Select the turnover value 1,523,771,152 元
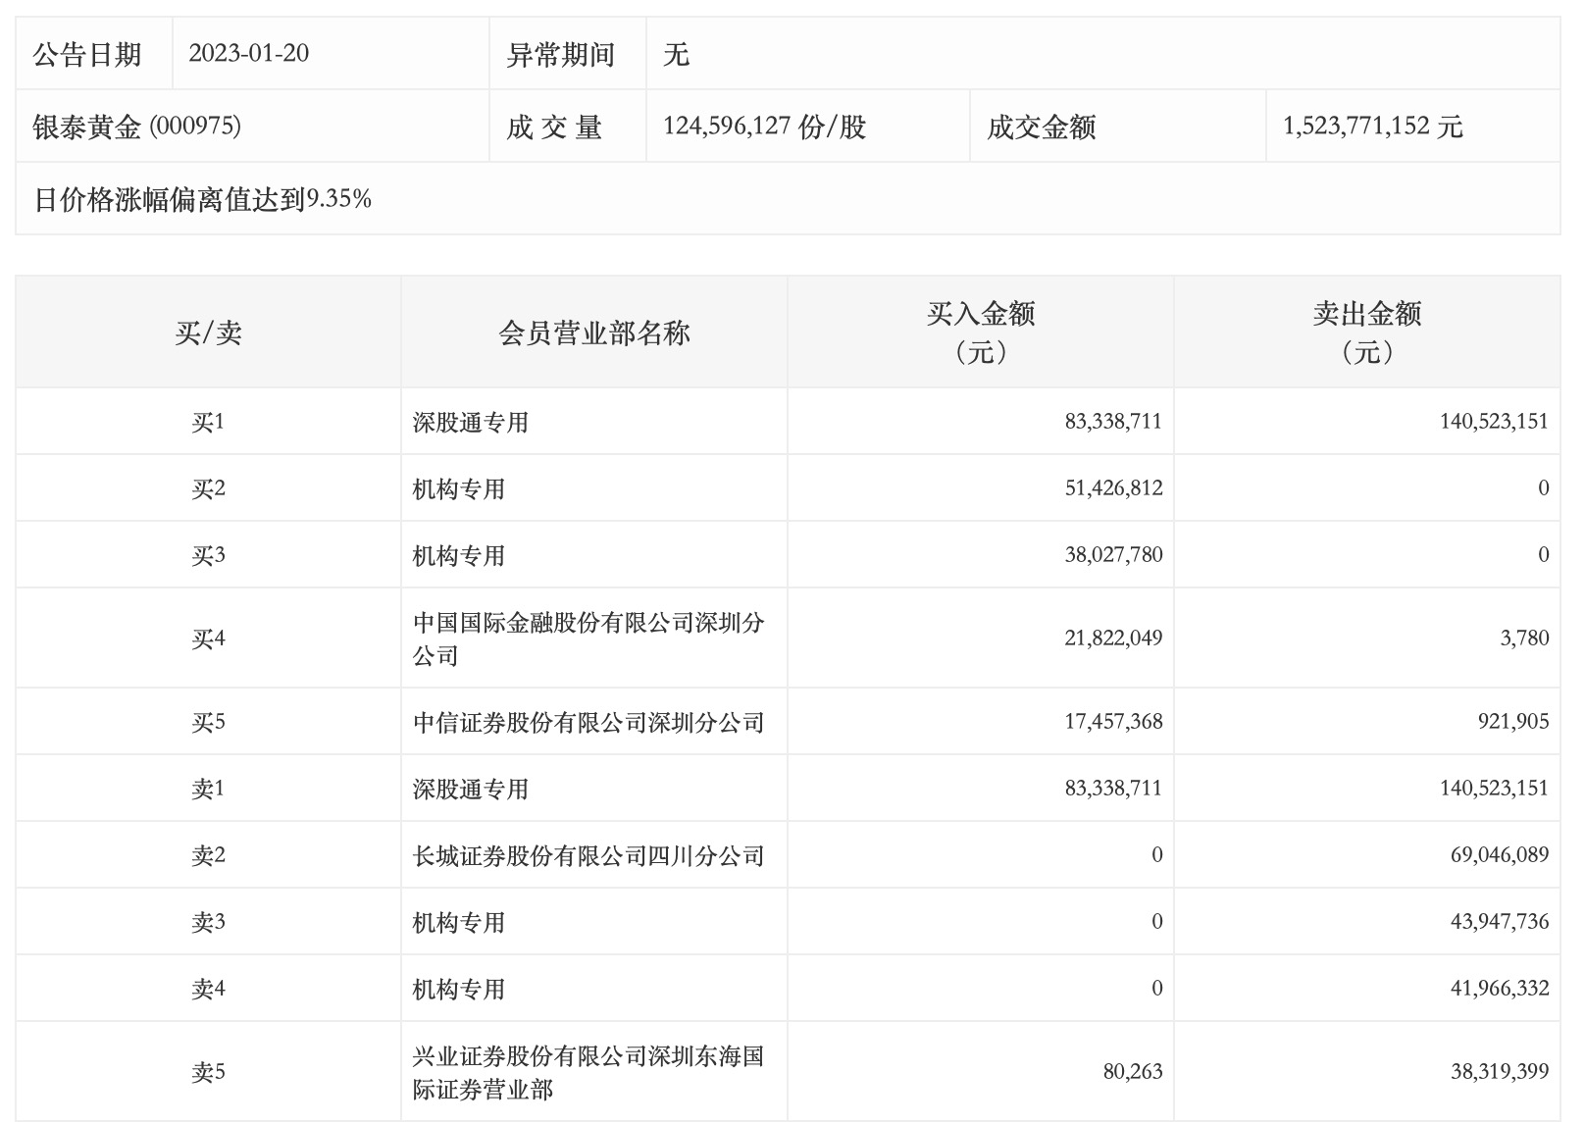The height and width of the screenshot is (1124, 1585). coord(1372,127)
